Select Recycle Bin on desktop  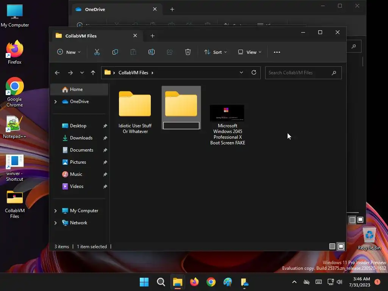click(369, 239)
